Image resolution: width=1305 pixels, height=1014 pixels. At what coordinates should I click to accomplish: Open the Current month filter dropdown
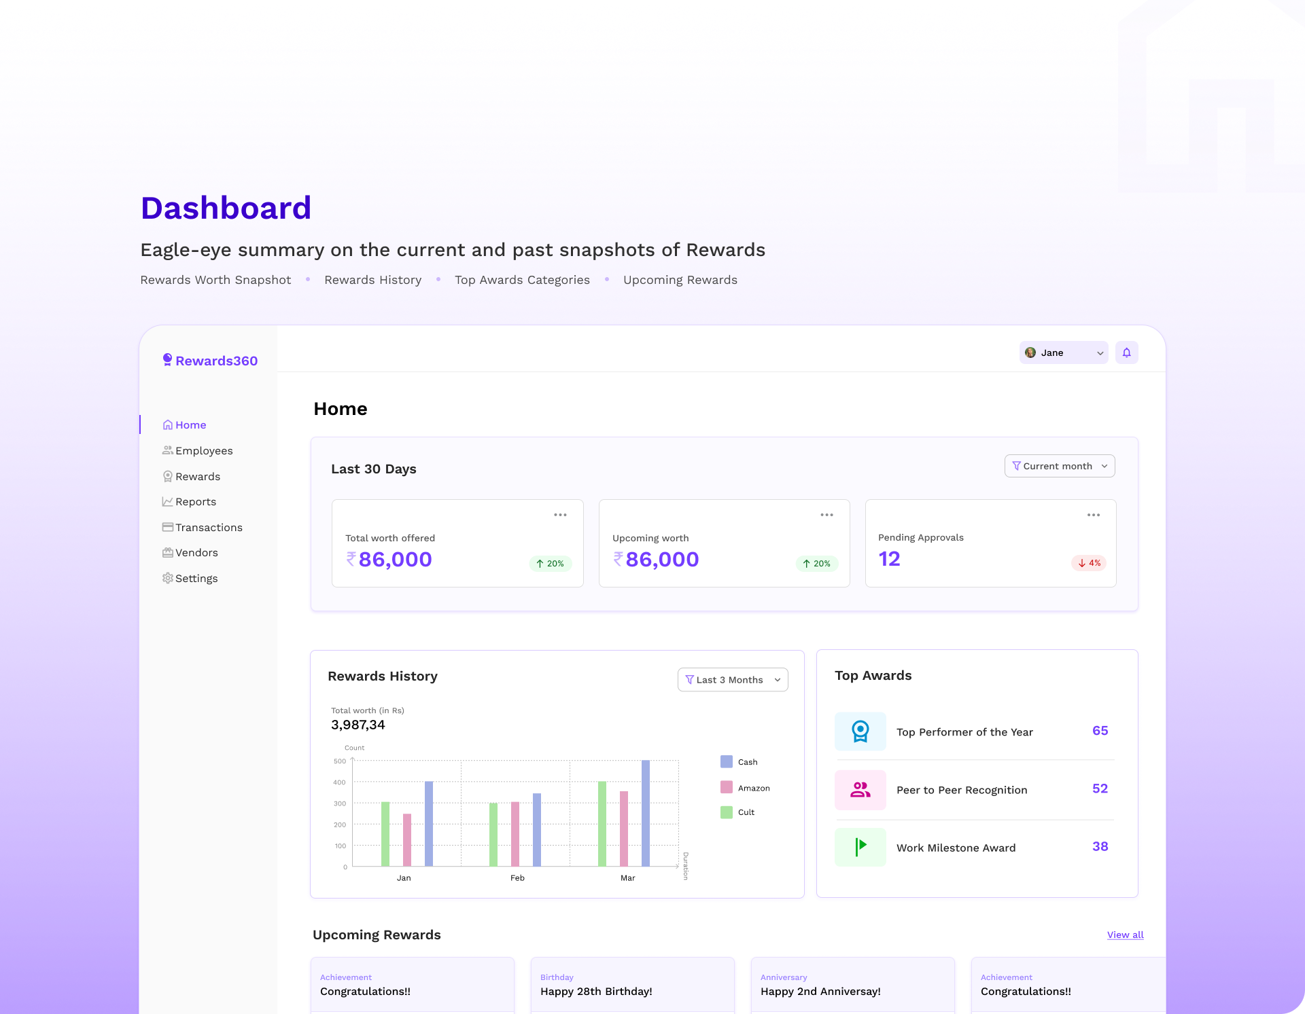click(x=1059, y=466)
